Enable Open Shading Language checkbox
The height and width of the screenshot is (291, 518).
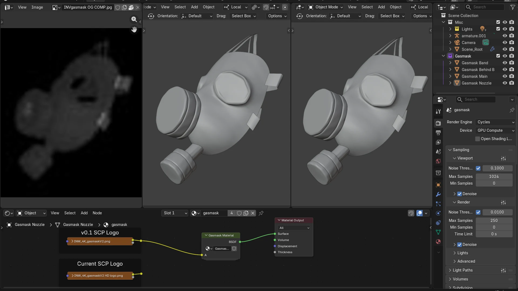(x=478, y=139)
